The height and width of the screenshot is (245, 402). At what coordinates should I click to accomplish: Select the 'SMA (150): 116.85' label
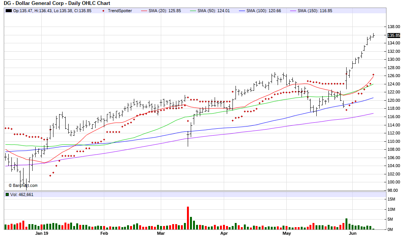coord(315,11)
